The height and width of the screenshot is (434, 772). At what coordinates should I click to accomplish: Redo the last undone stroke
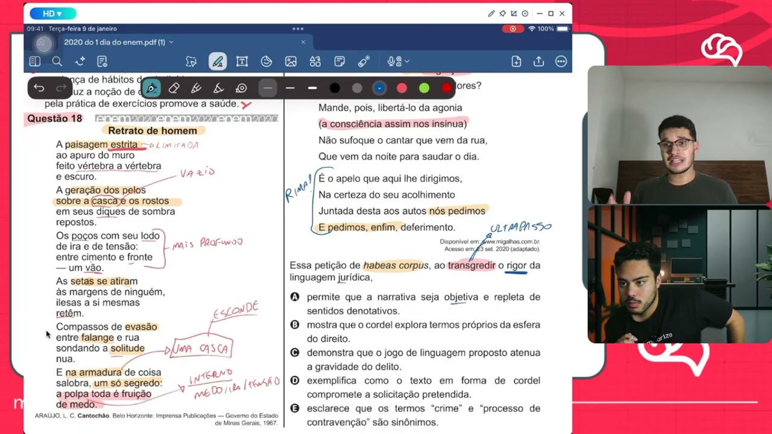tap(61, 88)
